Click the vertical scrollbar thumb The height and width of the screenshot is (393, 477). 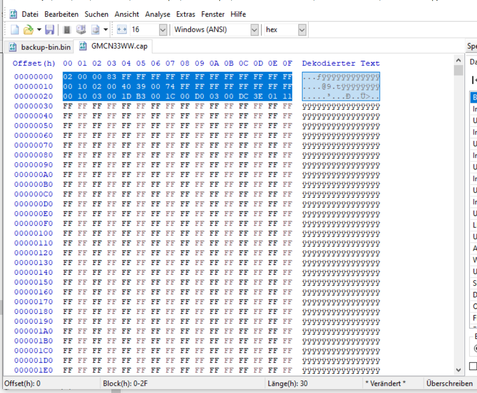point(458,70)
